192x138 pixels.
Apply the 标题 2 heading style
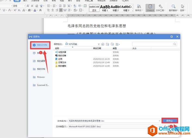coord(116,8)
